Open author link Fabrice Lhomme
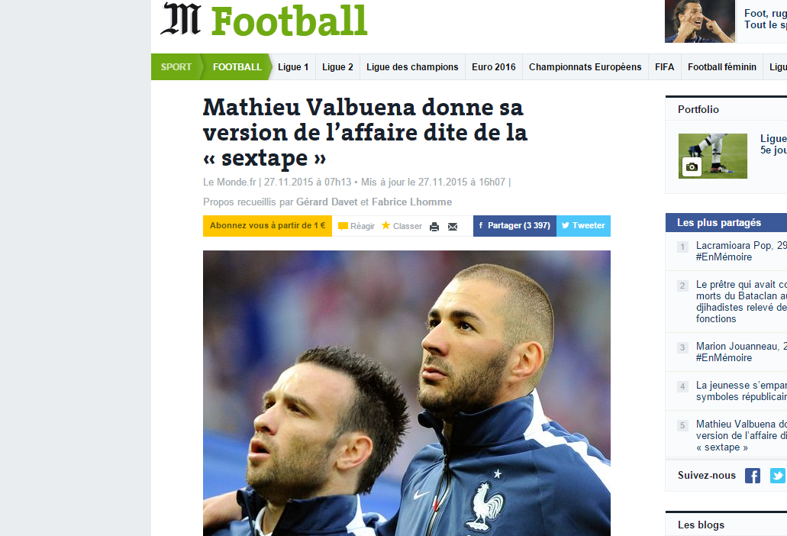 click(411, 202)
